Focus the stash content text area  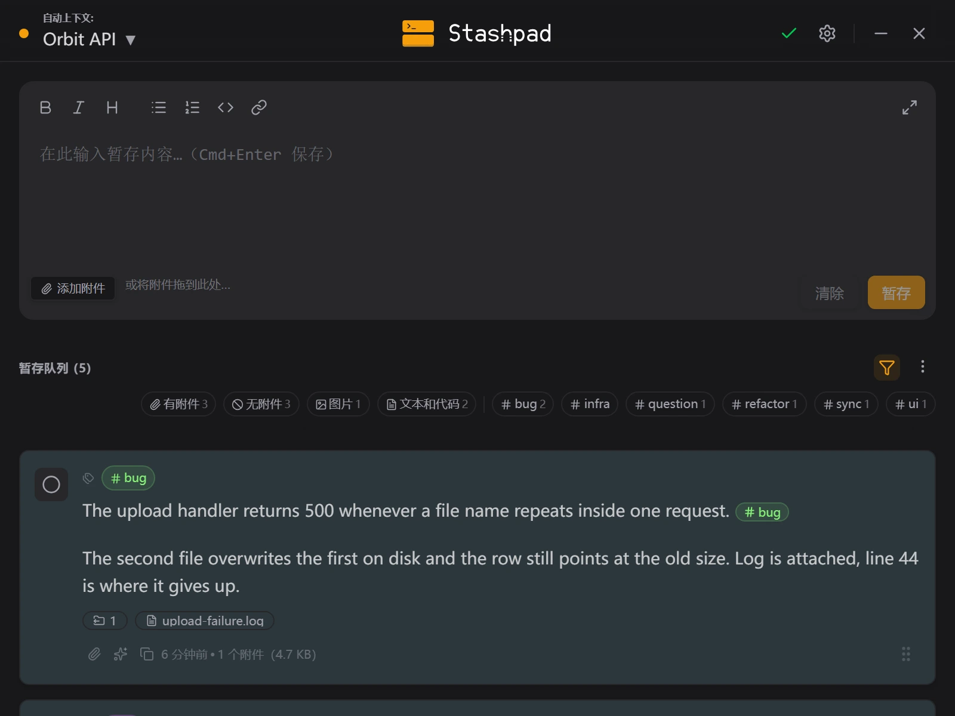coord(478,200)
